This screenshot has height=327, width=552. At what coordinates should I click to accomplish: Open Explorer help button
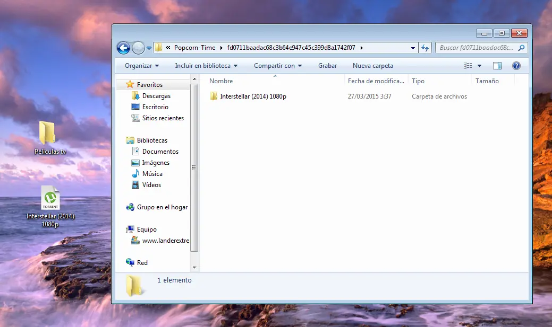pos(516,66)
